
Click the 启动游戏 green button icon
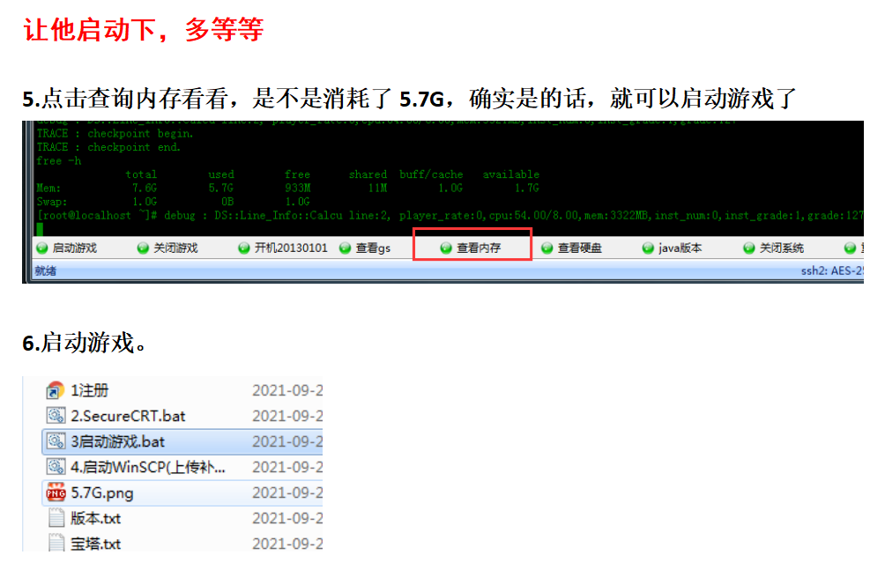click(41, 248)
